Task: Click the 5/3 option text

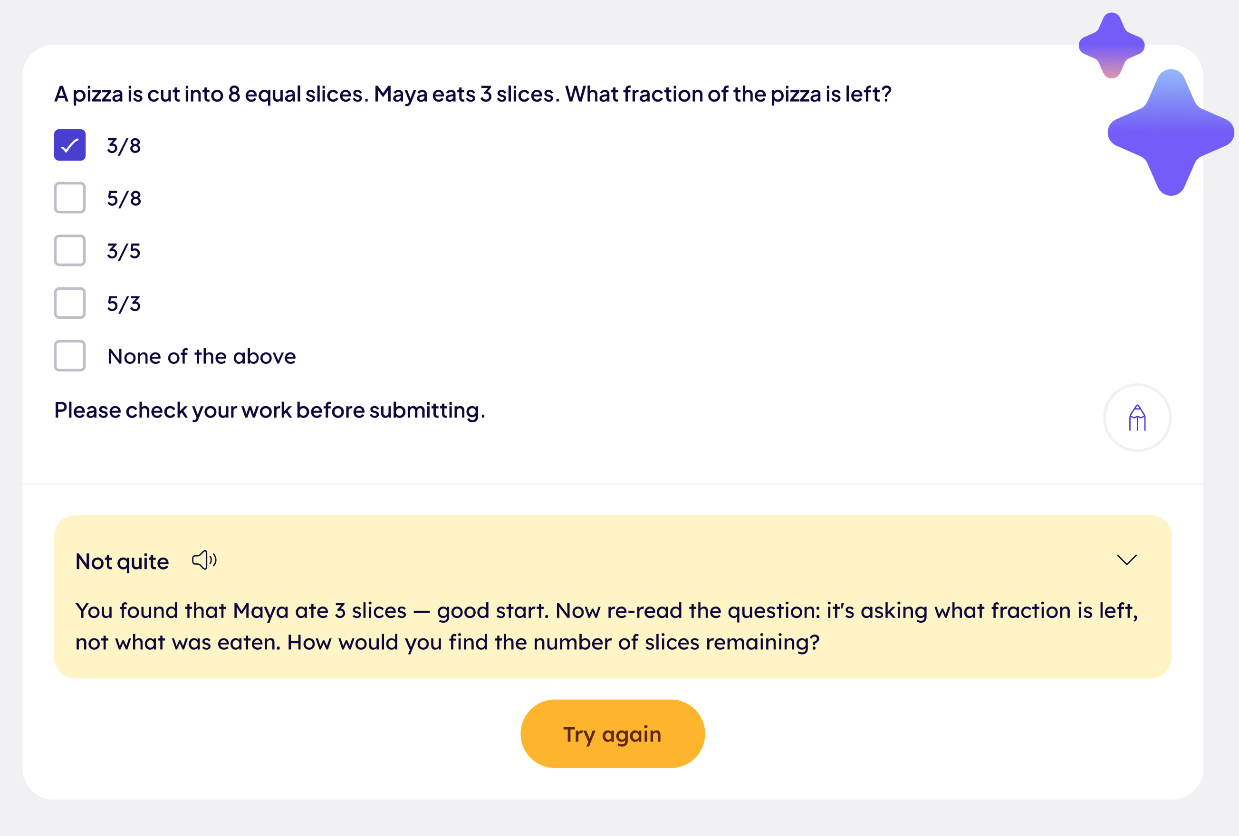Action: point(124,304)
